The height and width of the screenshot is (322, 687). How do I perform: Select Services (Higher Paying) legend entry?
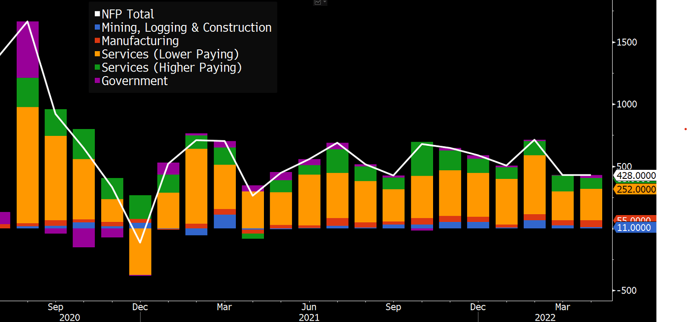171,67
